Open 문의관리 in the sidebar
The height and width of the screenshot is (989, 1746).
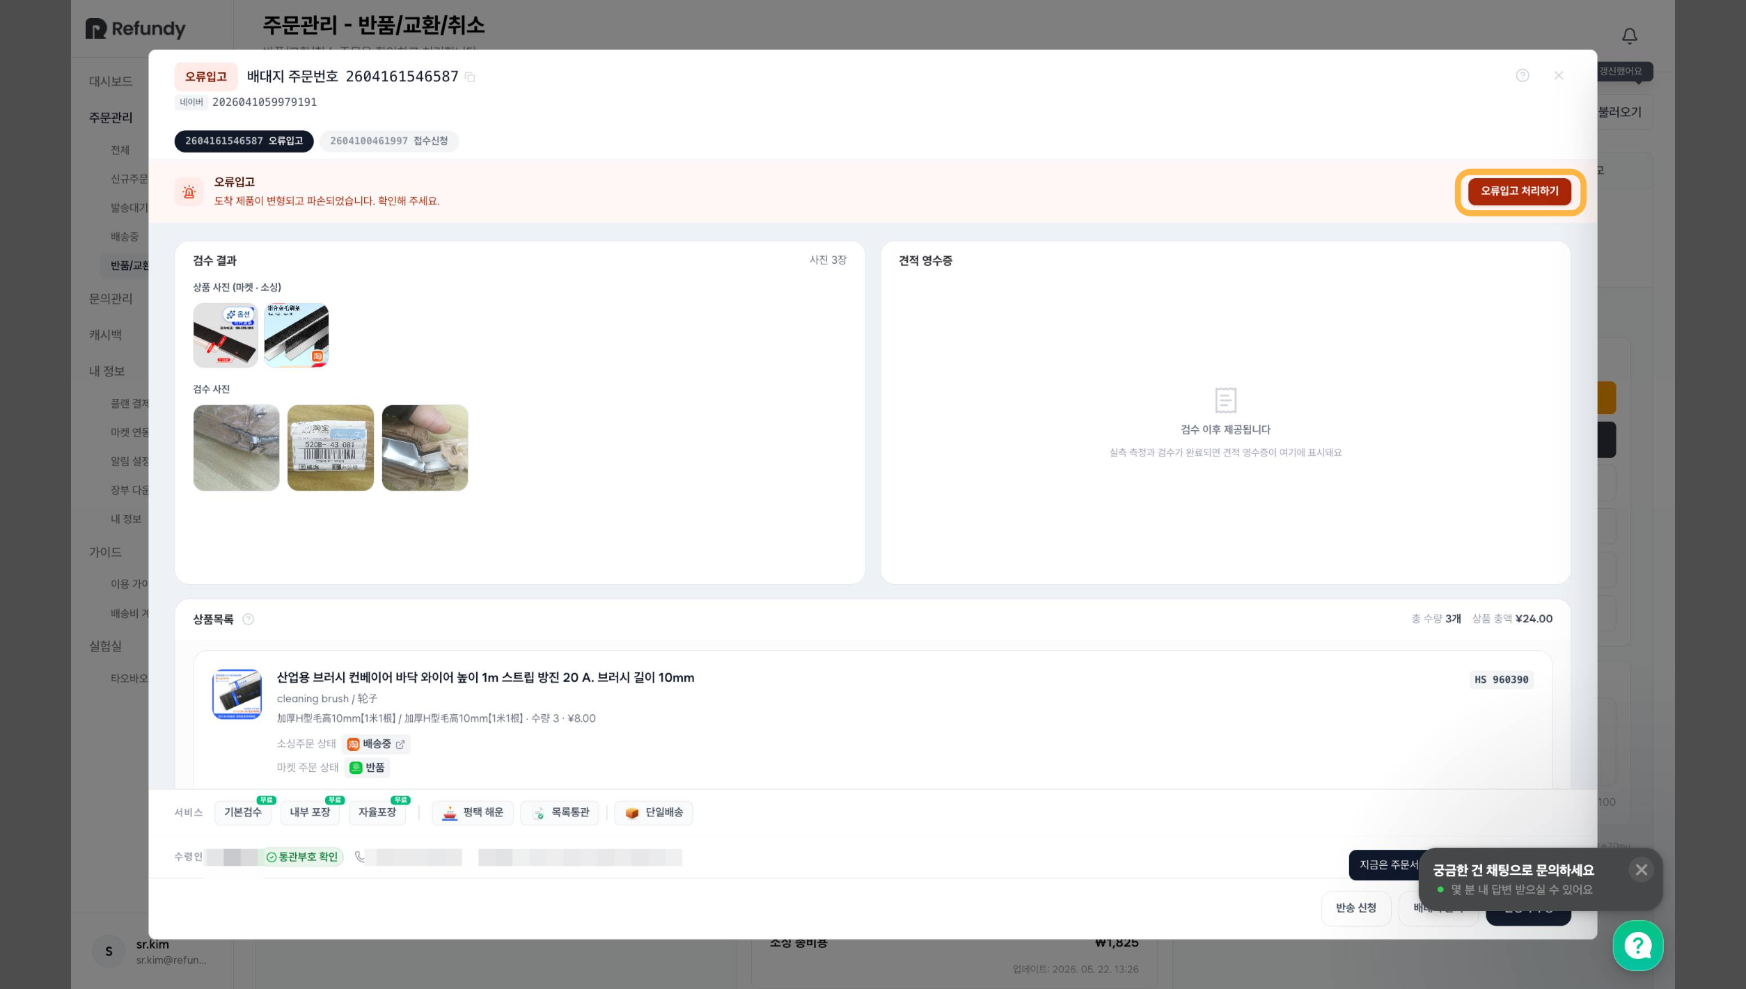tap(111, 299)
